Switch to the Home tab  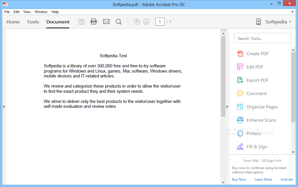coord(13,22)
